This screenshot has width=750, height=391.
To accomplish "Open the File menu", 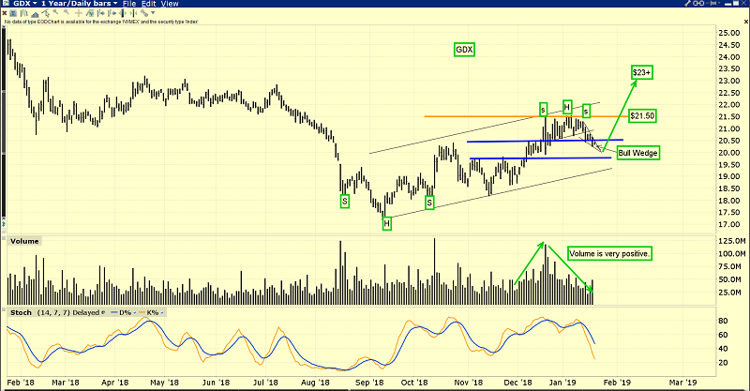I will pos(129,4).
